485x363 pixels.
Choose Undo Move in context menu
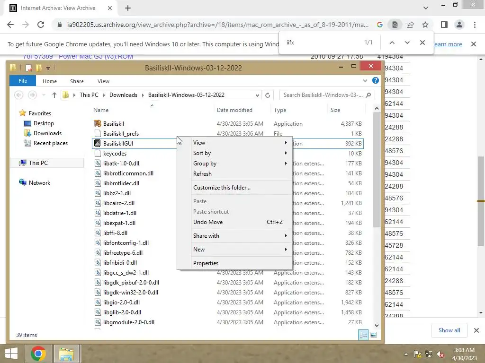pyautogui.click(x=234, y=222)
